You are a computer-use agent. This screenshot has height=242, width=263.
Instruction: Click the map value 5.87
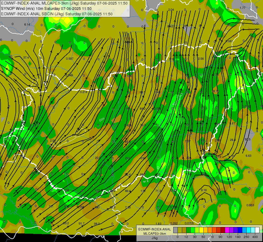[232, 123]
